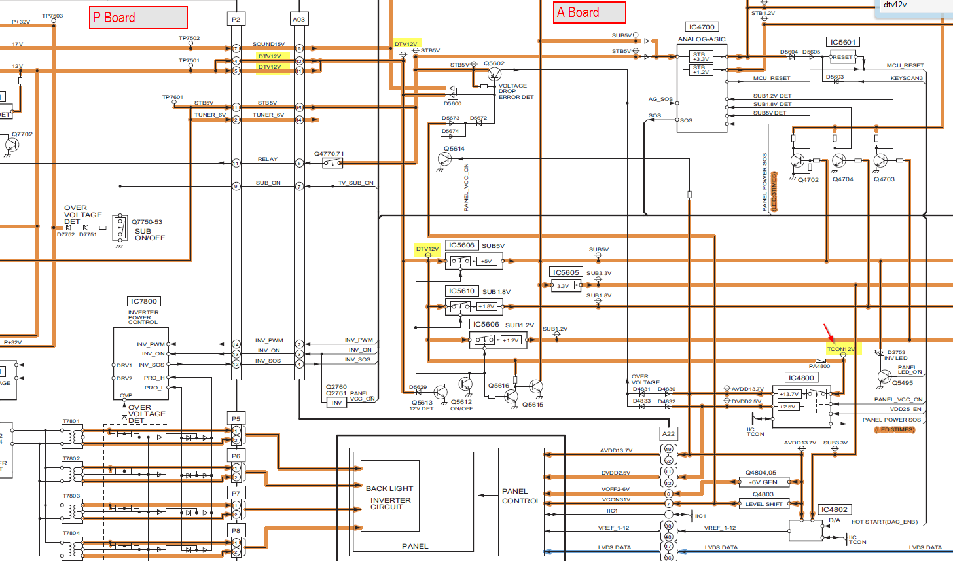
Task: Select the D5600 diode label
Action: [452, 103]
